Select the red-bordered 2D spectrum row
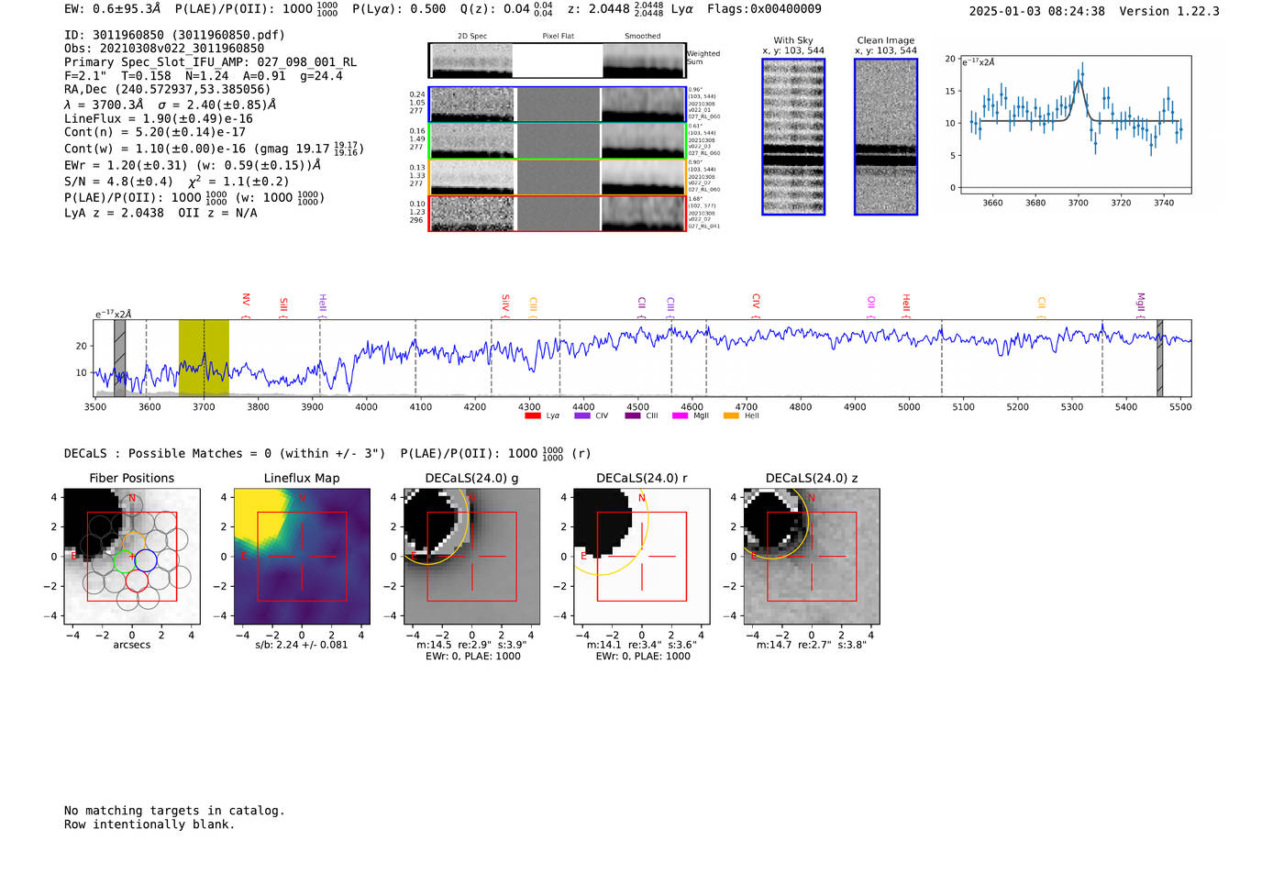 (558, 214)
